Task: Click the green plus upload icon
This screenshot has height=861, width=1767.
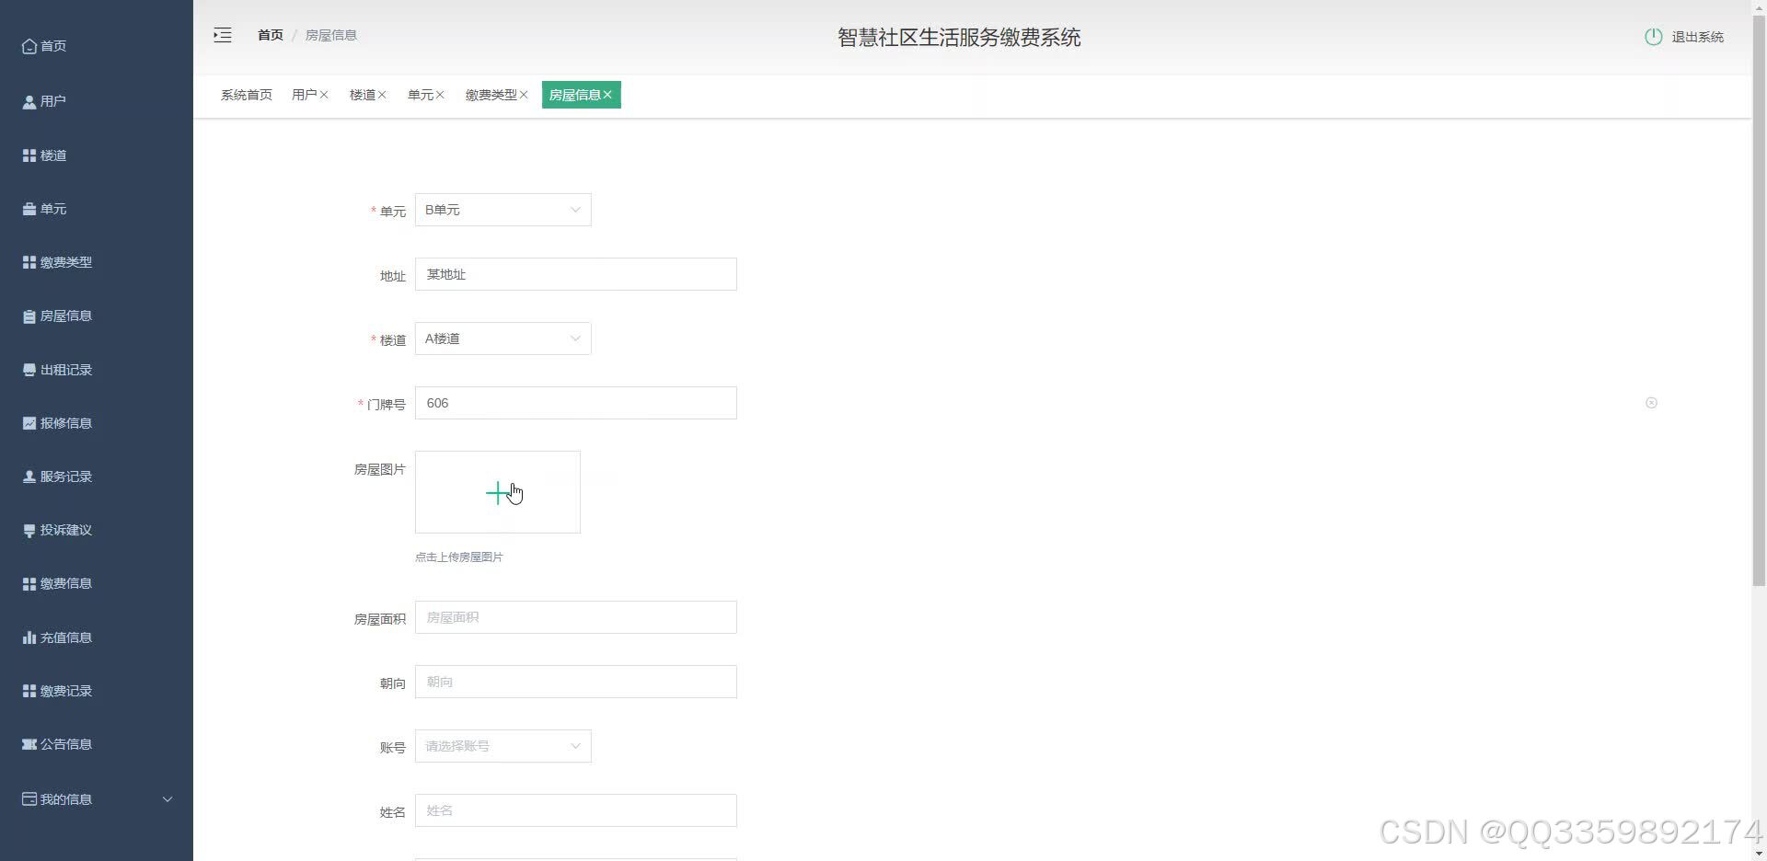Action: 497,493
